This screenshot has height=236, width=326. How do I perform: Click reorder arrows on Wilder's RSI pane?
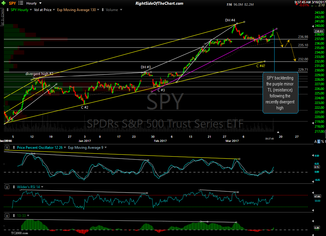coord(14,187)
